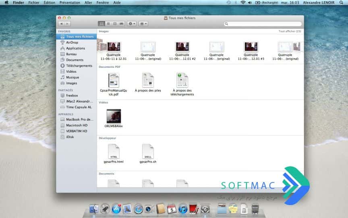Switch to column view
The image size is (348, 218).
tap(115, 24)
